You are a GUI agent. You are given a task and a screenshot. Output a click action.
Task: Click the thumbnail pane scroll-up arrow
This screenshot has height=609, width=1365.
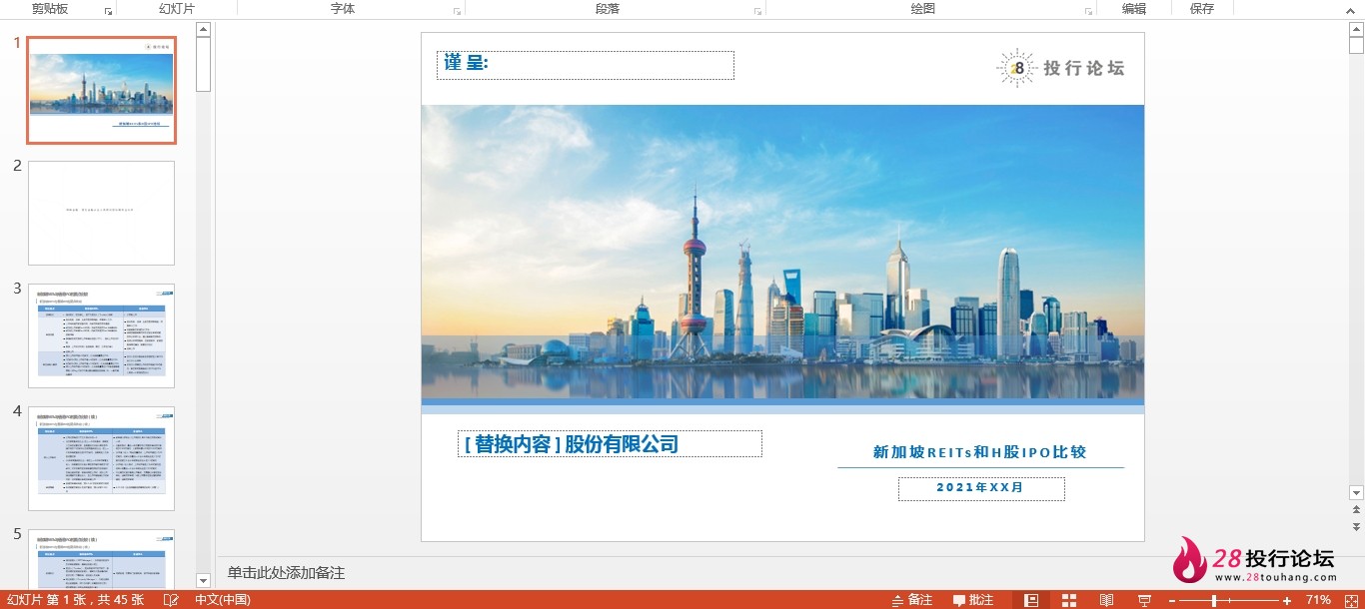coord(204,30)
